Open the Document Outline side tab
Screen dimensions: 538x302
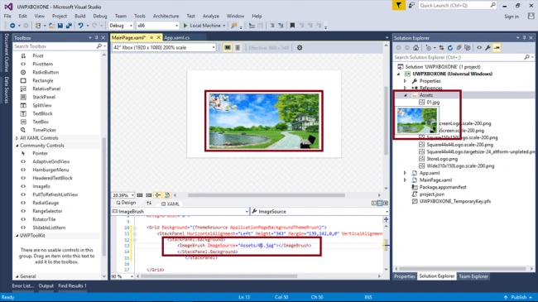click(7, 52)
